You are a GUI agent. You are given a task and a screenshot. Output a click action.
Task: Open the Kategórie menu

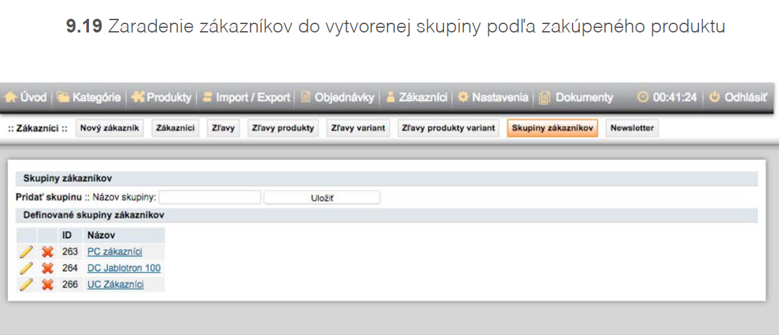89,97
